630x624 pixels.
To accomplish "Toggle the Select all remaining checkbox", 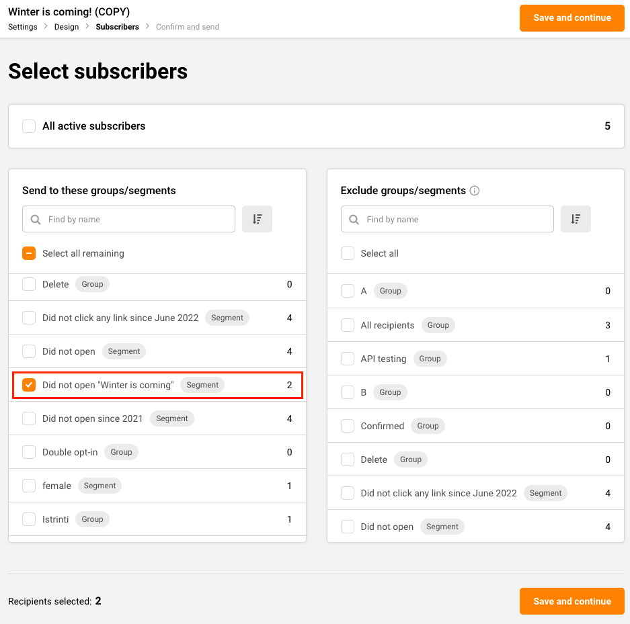I will [29, 253].
